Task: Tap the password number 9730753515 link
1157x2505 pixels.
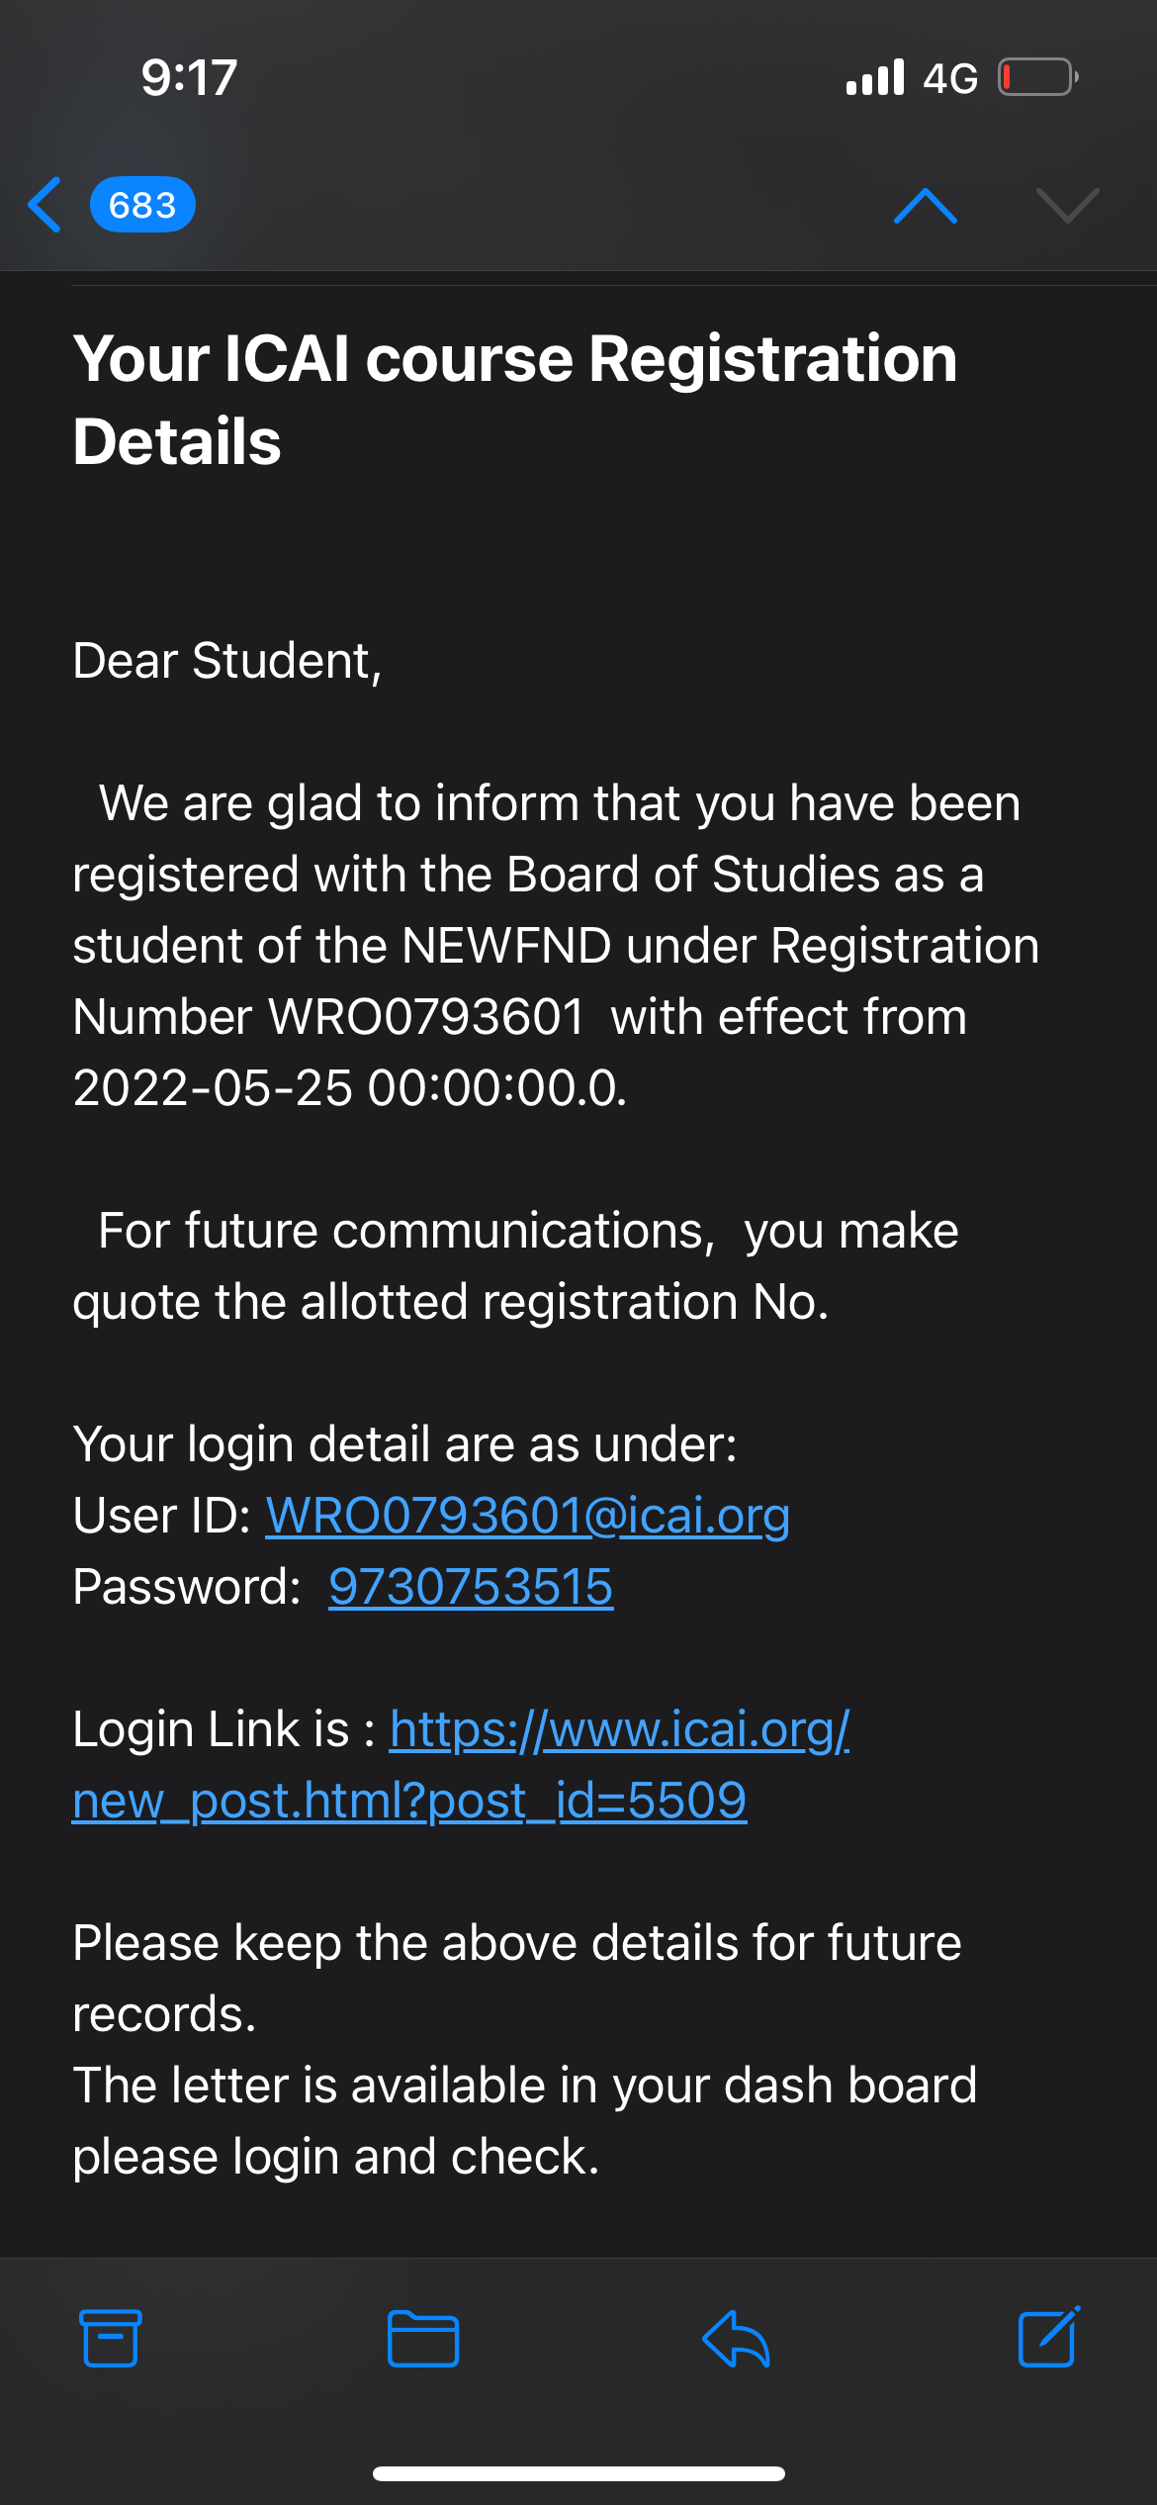Action: (471, 1587)
